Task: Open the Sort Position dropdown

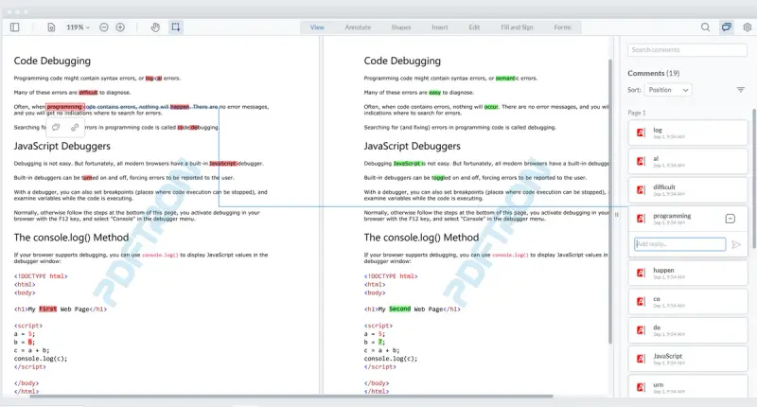Action: point(668,90)
